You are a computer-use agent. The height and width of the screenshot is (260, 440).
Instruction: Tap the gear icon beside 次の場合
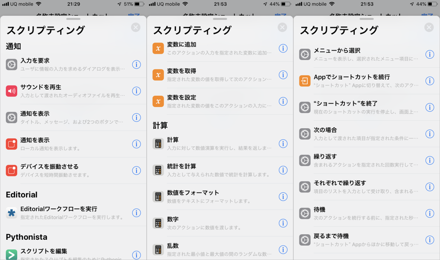pyautogui.click(x=305, y=134)
